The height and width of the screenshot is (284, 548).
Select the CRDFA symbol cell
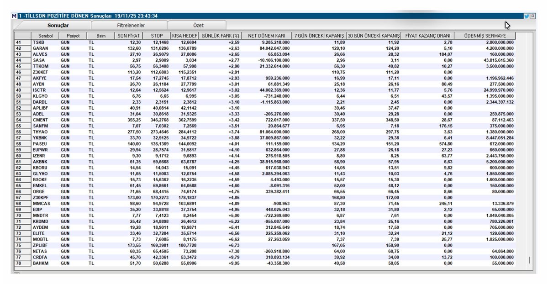pos(45,258)
